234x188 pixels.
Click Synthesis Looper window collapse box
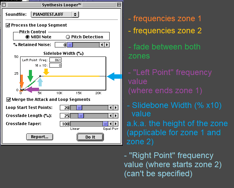(x=119, y=5)
